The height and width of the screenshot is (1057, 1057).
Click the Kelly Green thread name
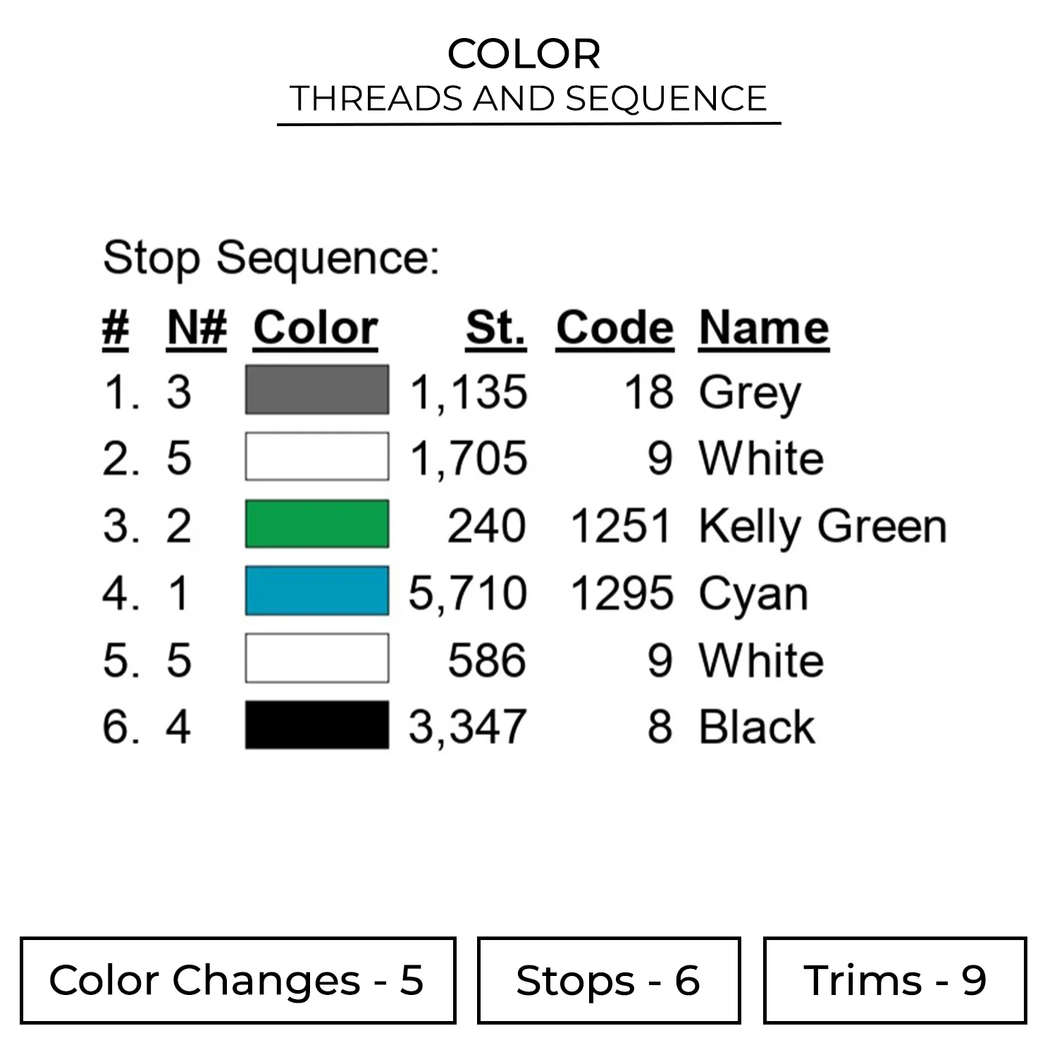[822, 526]
